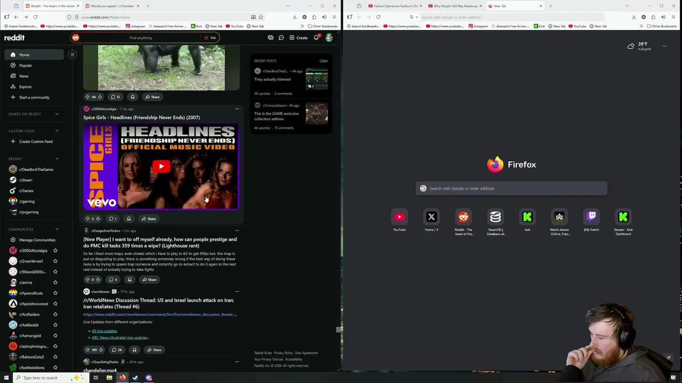Open 'They actually listened' recent post thumbnail
Screen dimensions: 682x383
(316, 79)
